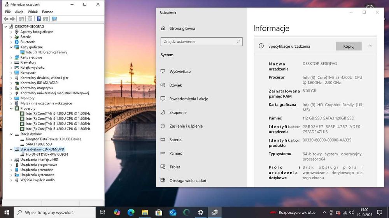Open Outlook from the taskbar
389x218 pixels.
tap(173, 212)
